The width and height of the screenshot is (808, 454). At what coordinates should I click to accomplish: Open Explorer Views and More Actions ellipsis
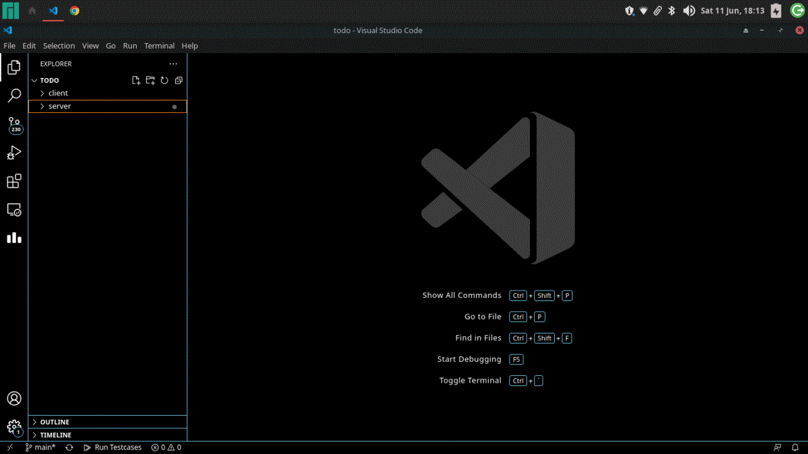[173, 64]
